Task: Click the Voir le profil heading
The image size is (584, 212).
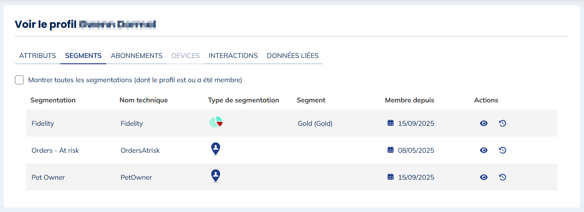Action: tap(45, 24)
